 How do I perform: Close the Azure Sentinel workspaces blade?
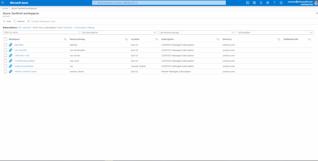(317, 13)
